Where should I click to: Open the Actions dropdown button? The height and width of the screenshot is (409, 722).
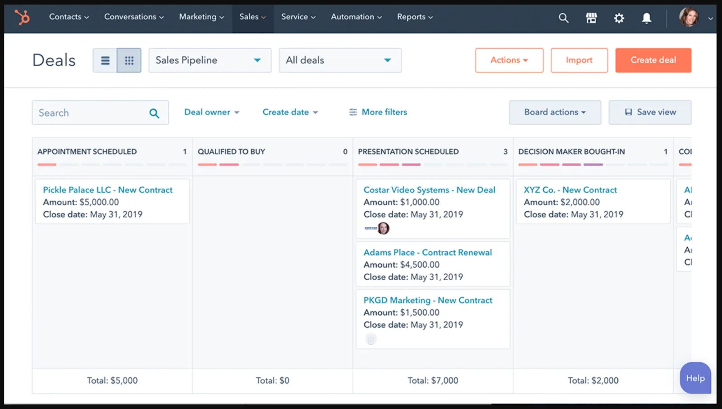(509, 60)
